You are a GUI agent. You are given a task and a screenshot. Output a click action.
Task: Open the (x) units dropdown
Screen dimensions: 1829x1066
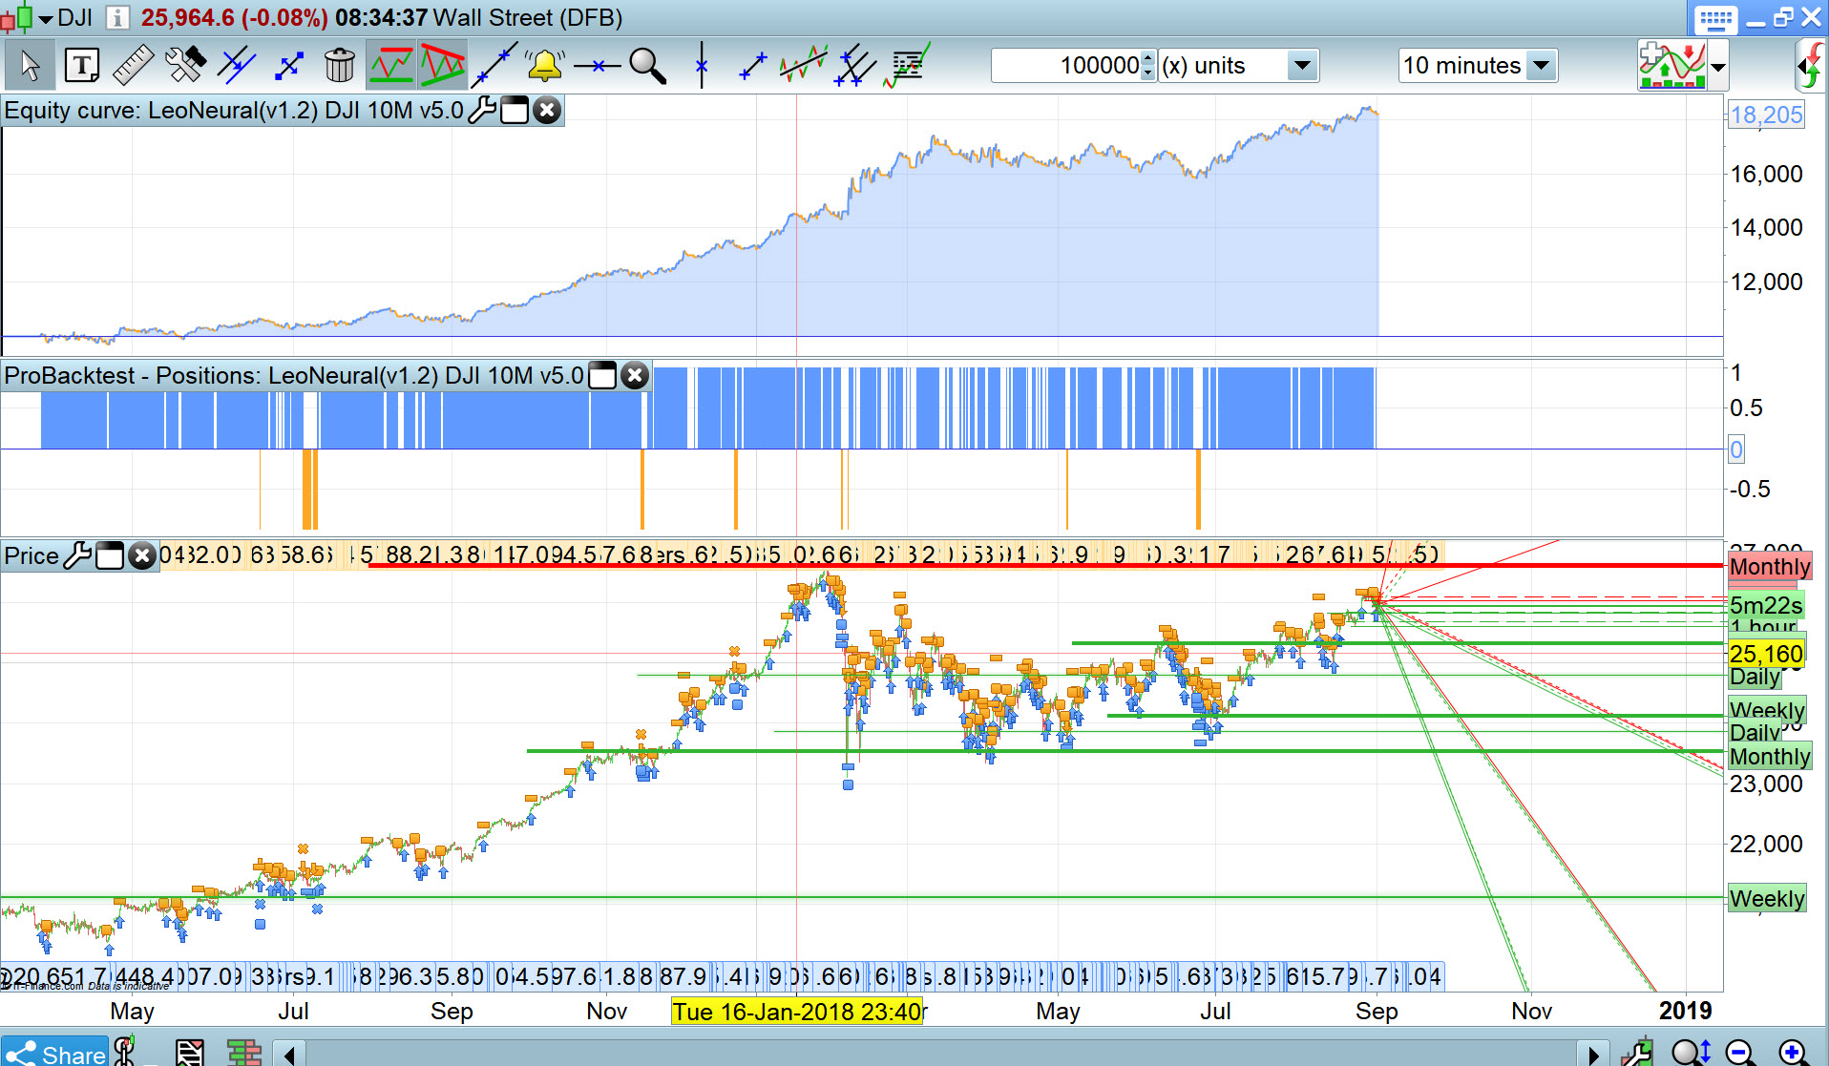[x=1239, y=66]
